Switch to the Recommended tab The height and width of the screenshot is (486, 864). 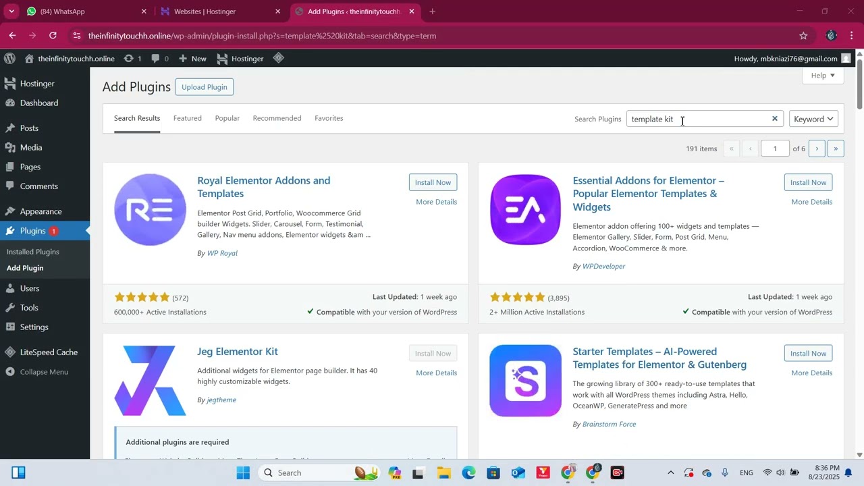click(x=277, y=118)
